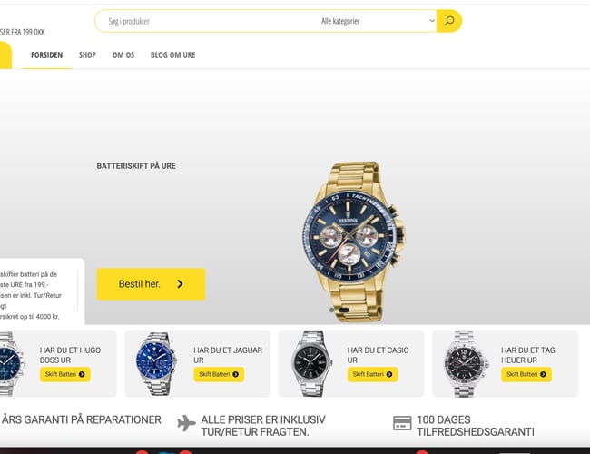Select the second carousel slide dot
This screenshot has width=590, height=454.
point(344,310)
